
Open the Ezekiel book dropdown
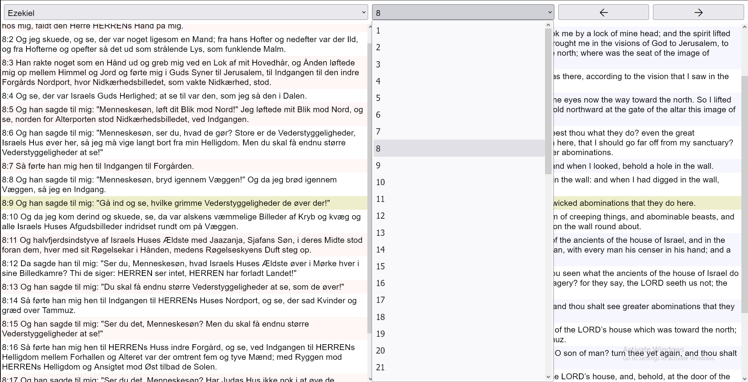tap(186, 12)
